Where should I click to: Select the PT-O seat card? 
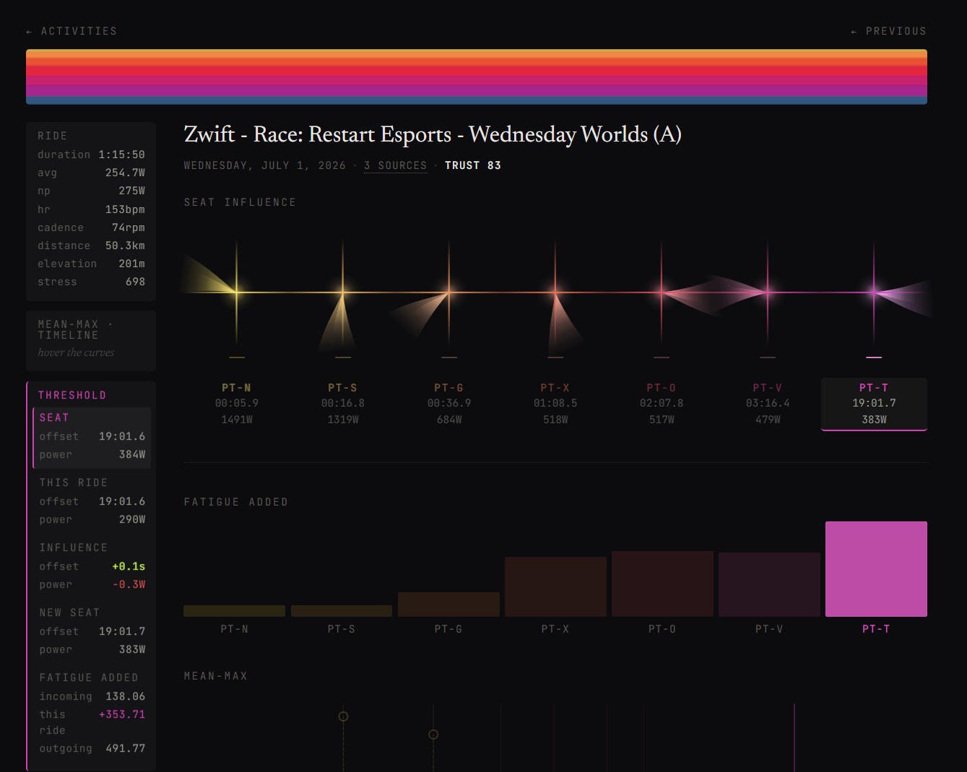(662, 404)
